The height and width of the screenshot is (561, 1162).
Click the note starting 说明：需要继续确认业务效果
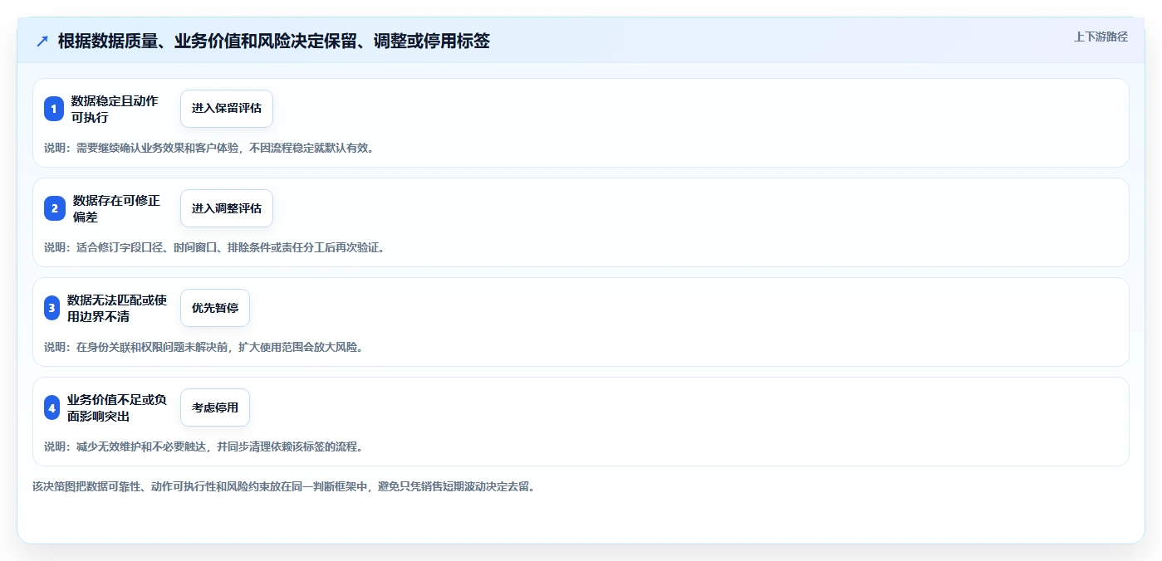pos(208,148)
